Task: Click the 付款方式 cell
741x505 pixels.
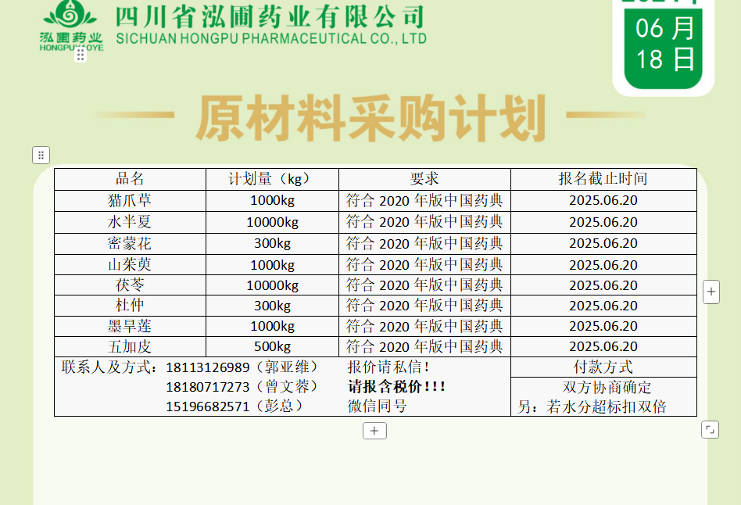Action: click(603, 367)
